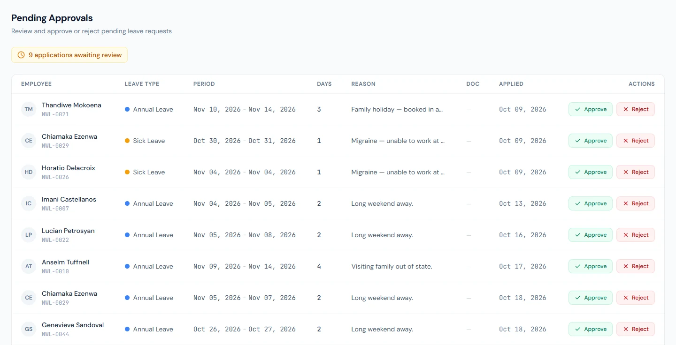This screenshot has height=345, width=676.
Task: Open the IC avatar for Imani Castellanos
Action: click(29, 203)
